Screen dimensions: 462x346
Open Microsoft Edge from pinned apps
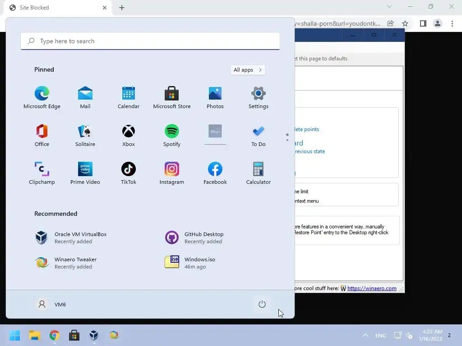(x=42, y=97)
